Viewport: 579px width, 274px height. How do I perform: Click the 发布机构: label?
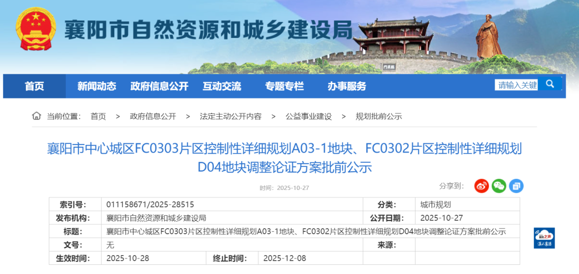[x=73, y=218]
